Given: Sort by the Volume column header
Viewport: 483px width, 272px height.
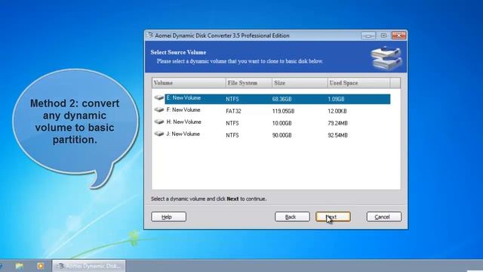Looking at the screenshot, I should (189, 83).
